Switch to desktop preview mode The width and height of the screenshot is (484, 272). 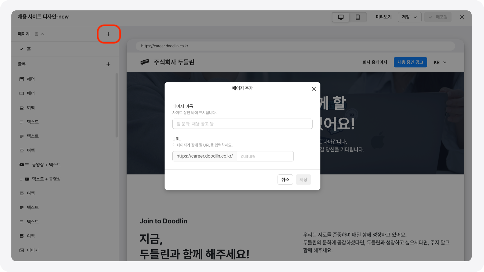point(341,17)
